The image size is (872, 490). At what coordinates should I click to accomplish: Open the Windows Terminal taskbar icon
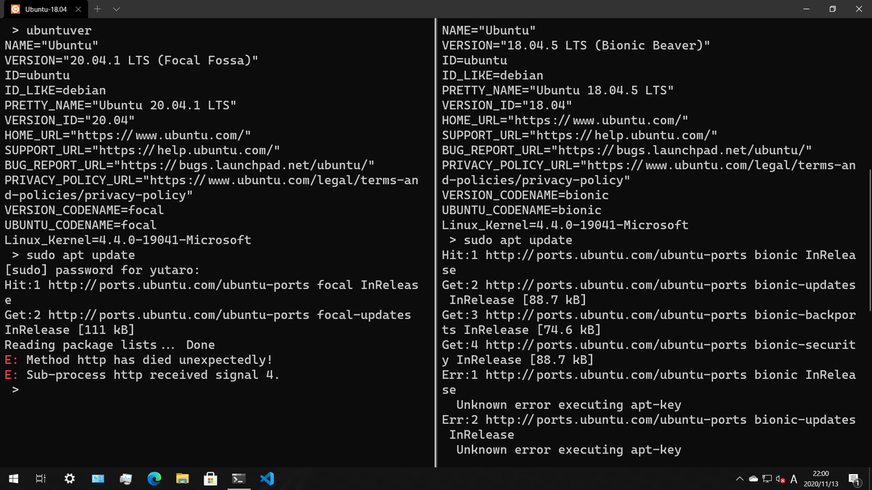(238, 478)
